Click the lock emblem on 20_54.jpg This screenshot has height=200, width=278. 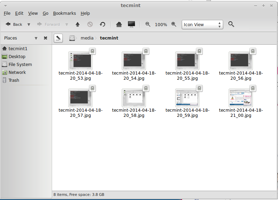146,51
